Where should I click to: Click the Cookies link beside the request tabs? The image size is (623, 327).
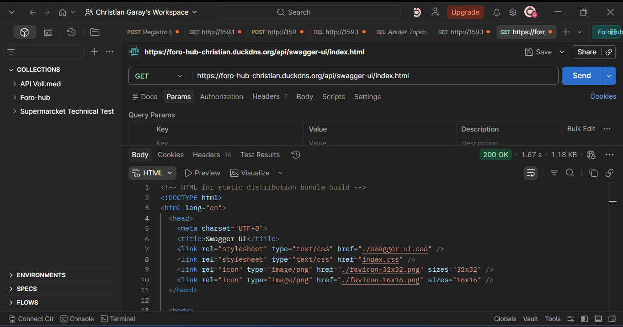(603, 96)
